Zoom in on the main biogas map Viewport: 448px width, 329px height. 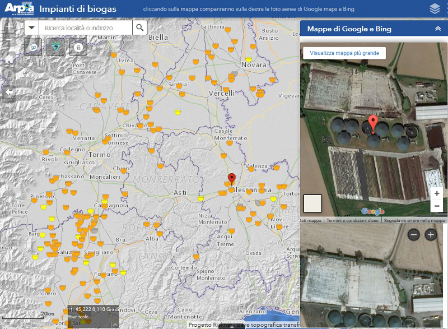point(9,26)
